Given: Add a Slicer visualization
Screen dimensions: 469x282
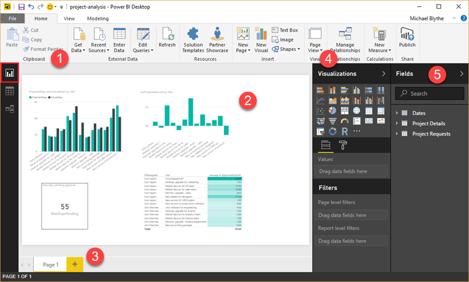Looking at the screenshot, I should [x=321, y=132].
